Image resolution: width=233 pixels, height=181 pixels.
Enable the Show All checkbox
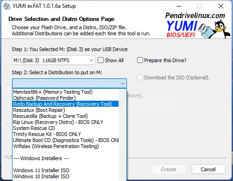[x=101, y=60]
